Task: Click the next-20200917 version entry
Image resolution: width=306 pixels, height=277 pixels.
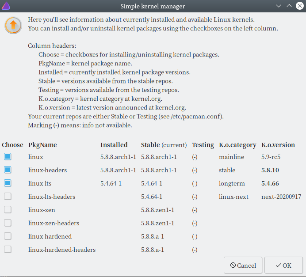Action: [280, 197]
